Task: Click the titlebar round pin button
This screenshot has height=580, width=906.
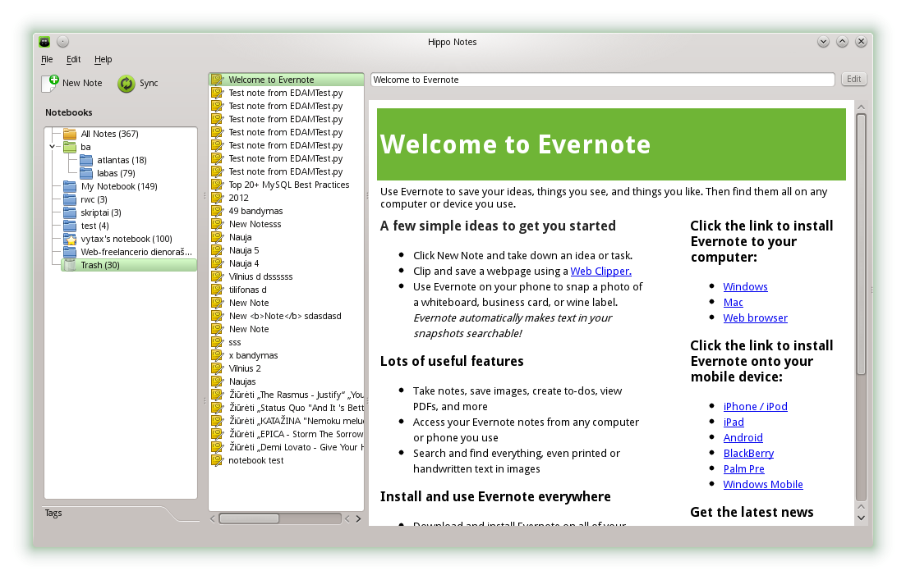Action: click(x=63, y=42)
